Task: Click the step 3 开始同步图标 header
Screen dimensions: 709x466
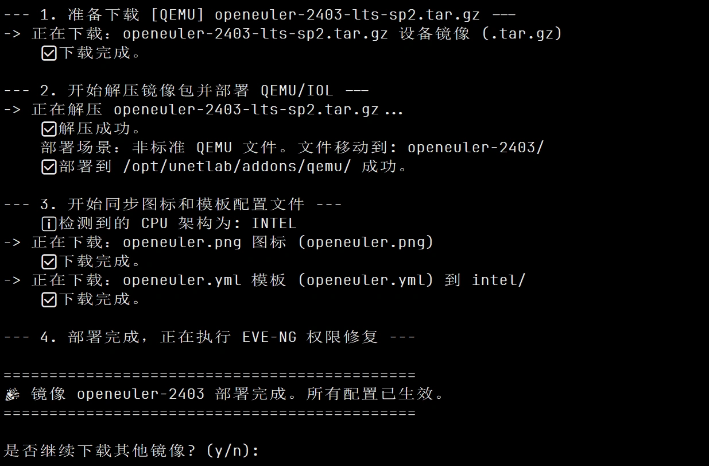Action: tap(173, 205)
